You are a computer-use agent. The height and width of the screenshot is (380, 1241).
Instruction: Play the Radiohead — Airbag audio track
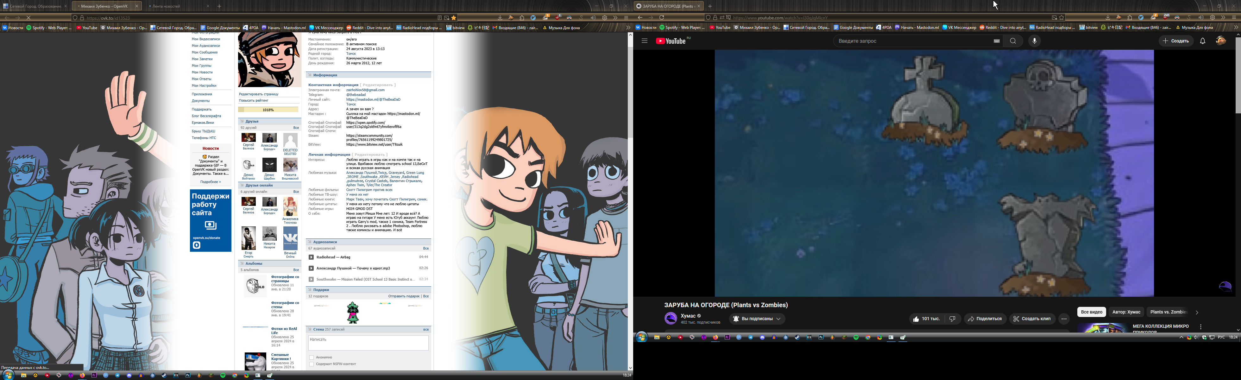point(311,257)
